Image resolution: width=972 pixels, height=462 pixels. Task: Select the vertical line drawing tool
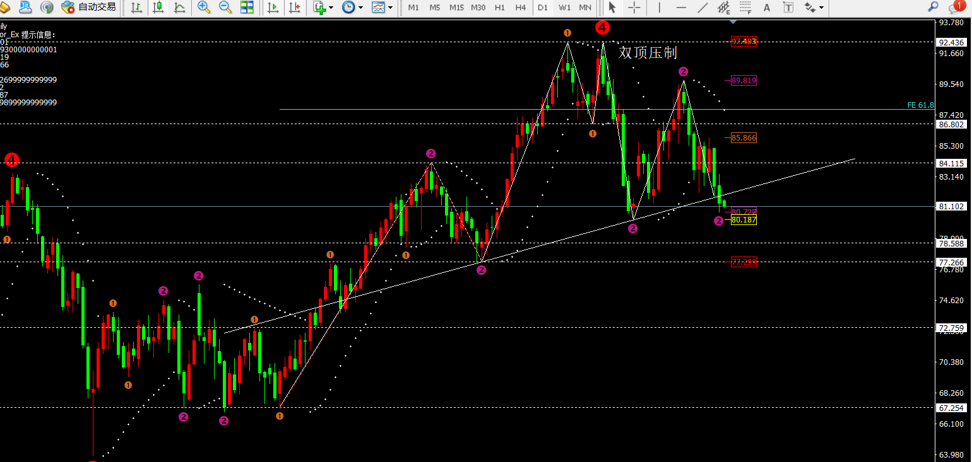click(660, 8)
